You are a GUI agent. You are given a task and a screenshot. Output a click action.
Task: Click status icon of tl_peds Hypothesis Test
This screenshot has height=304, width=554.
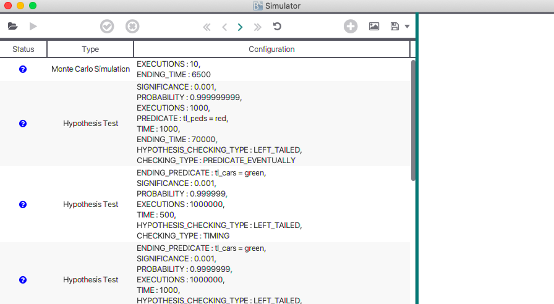pyautogui.click(x=23, y=124)
